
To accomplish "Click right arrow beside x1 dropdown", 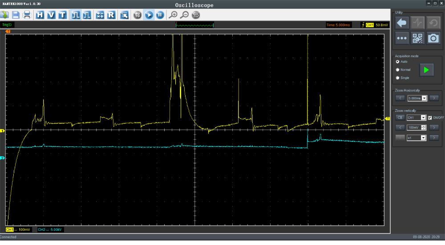I will tap(434, 138).
